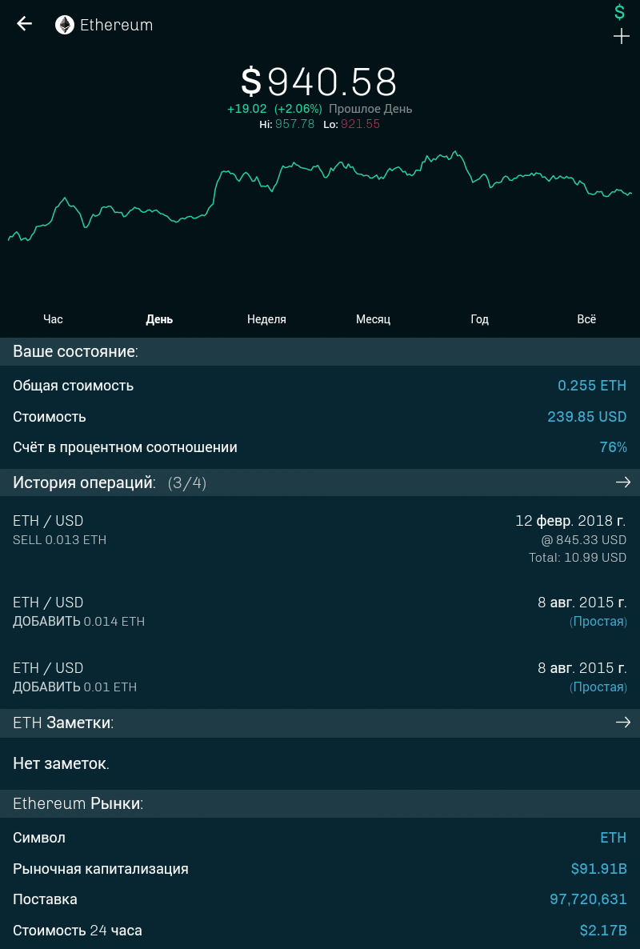This screenshot has height=949, width=640.
Task: Tap the back arrow icon
Action: 25,24
